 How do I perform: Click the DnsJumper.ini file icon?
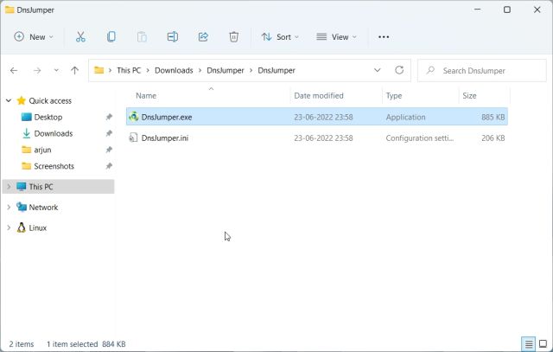(133, 138)
